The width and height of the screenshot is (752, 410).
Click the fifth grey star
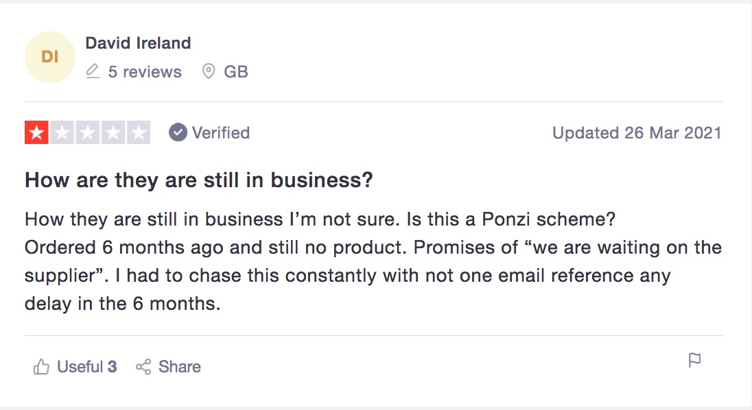pyautogui.click(x=139, y=133)
